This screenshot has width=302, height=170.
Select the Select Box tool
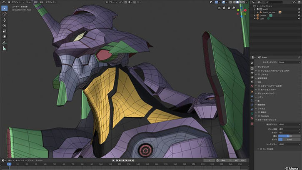click(x=5, y=8)
